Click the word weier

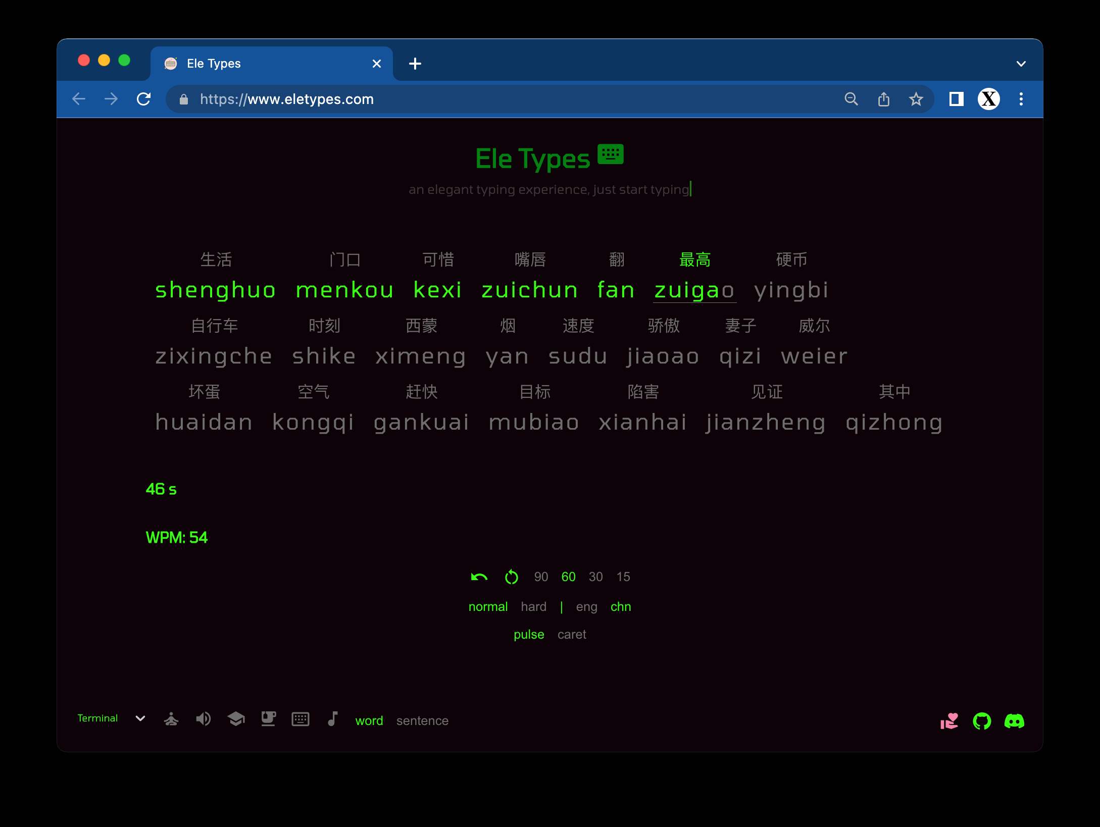coord(814,356)
